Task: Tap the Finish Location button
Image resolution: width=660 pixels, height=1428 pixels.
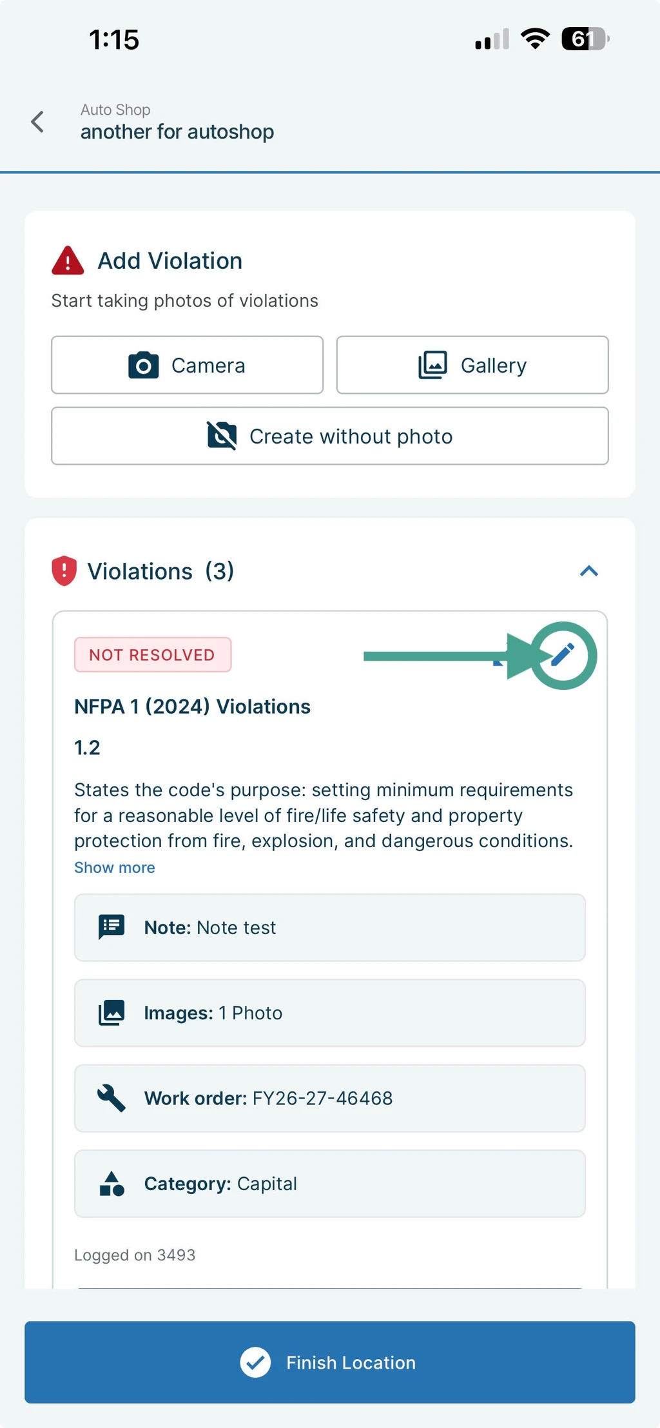Action: 330,1362
